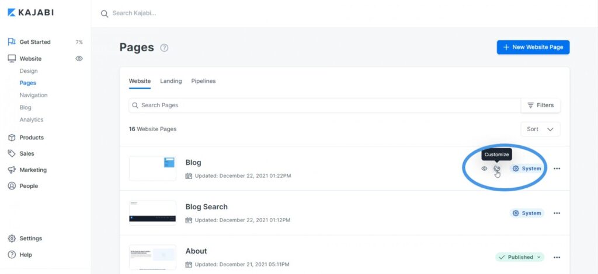
Task: Open the three-dot menu for Blog Search
Action: (x=557, y=213)
